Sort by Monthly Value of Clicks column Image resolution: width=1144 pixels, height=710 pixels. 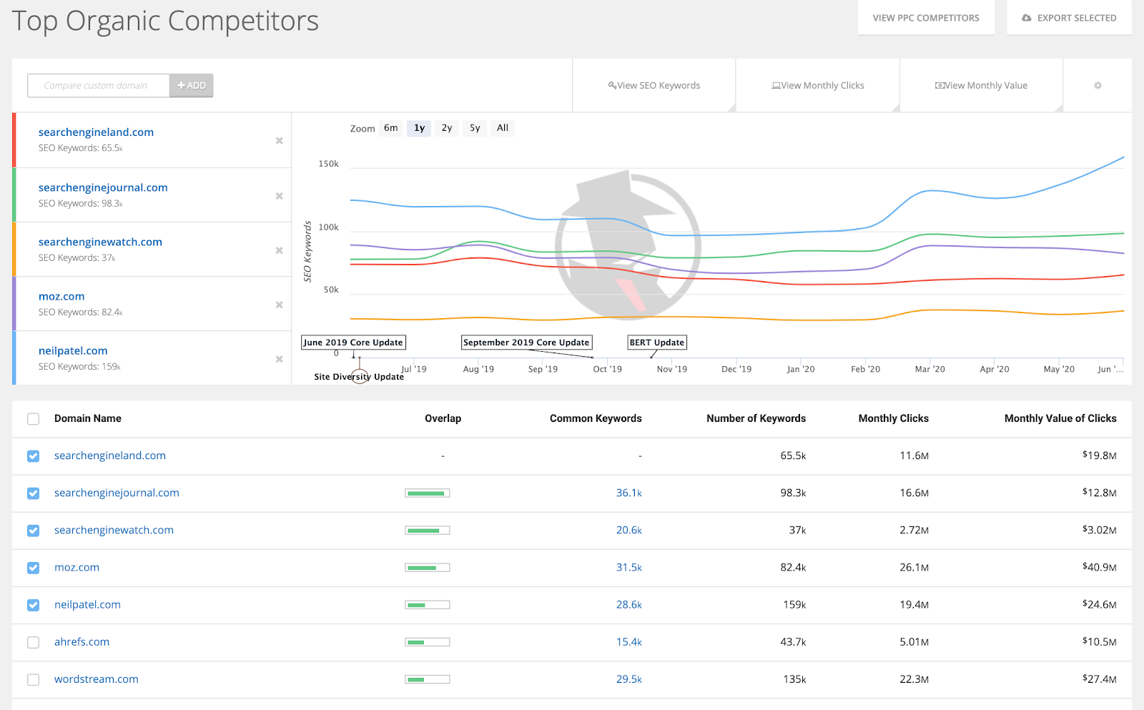tap(1060, 419)
